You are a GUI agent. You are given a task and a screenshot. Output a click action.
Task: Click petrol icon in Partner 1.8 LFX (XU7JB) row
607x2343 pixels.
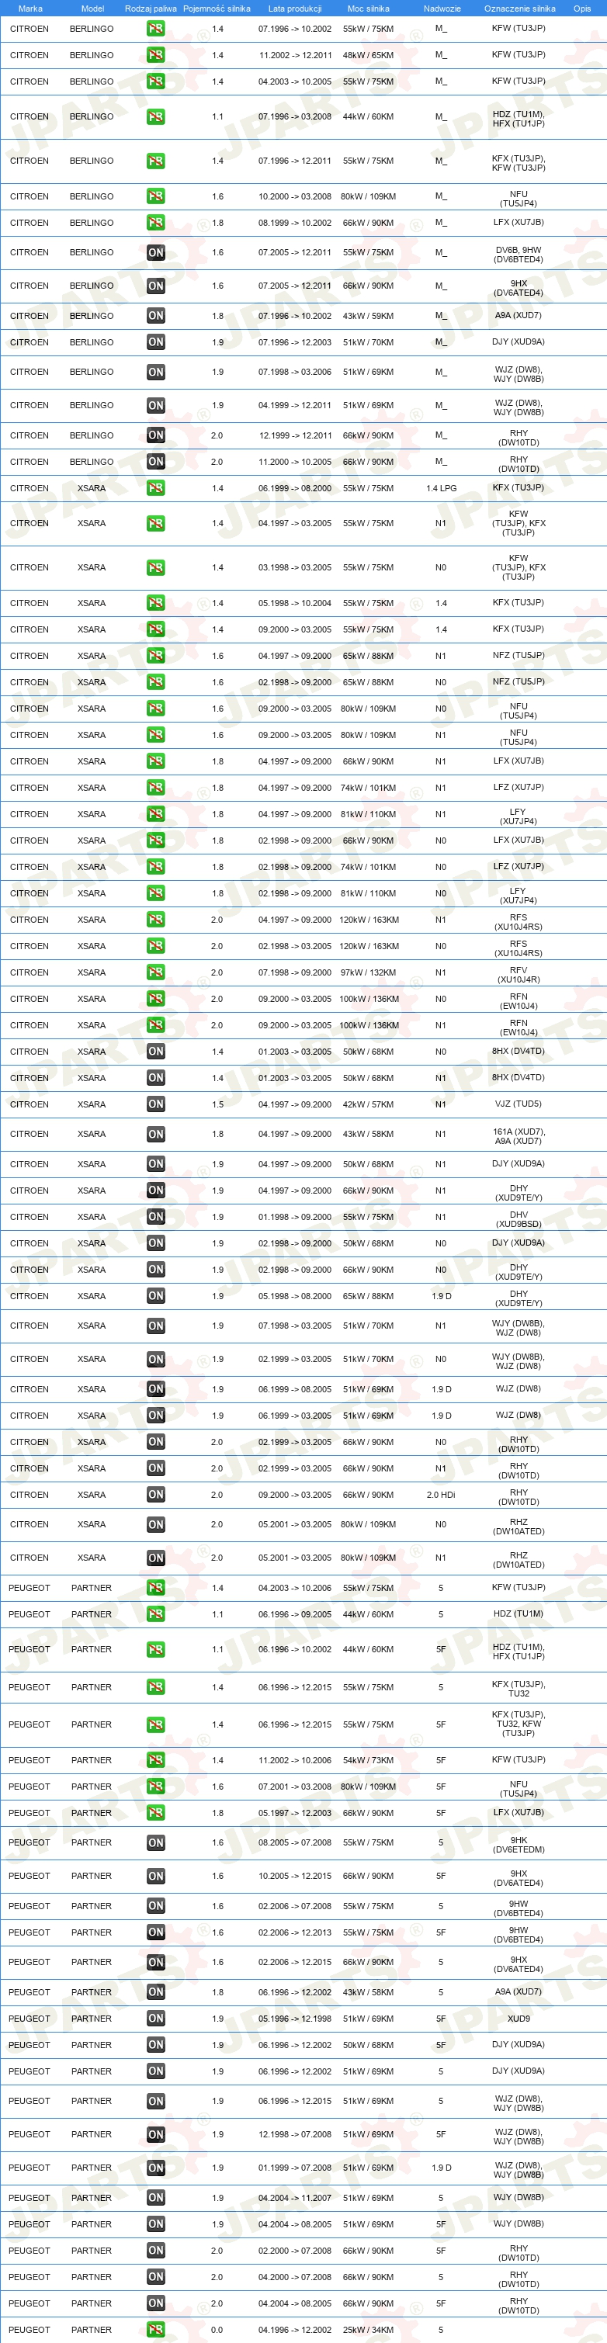pos(155,1813)
